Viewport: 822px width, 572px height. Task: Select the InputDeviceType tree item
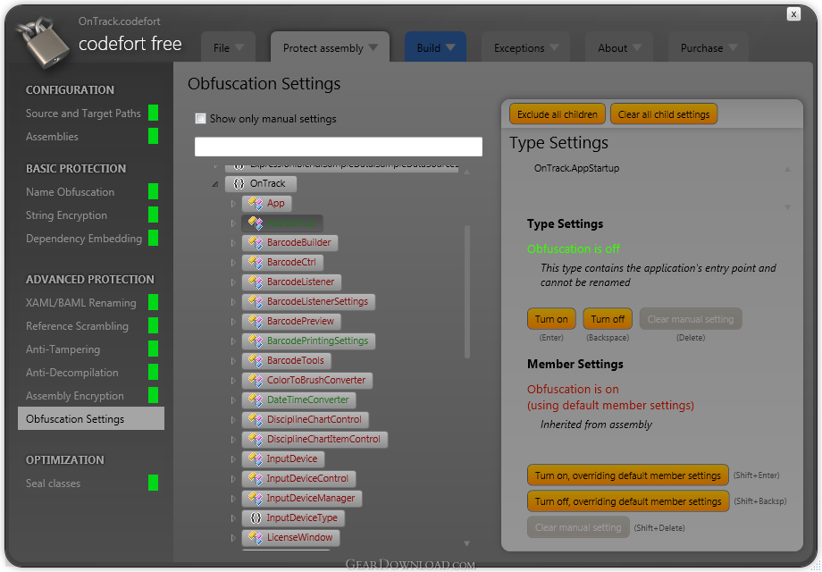[x=294, y=518]
